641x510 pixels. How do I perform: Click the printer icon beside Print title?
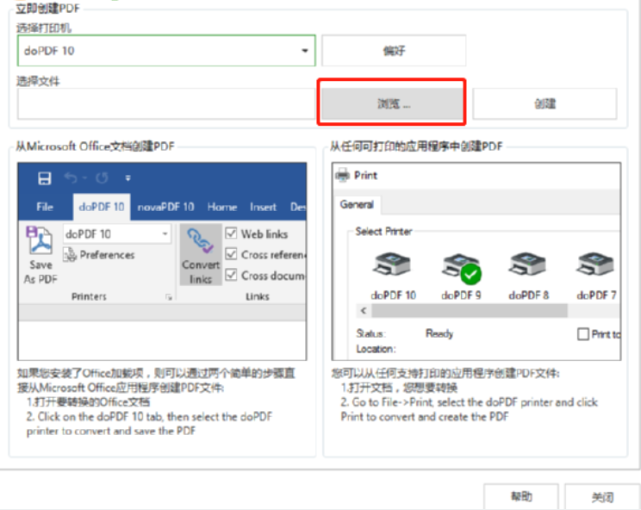point(342,176)
